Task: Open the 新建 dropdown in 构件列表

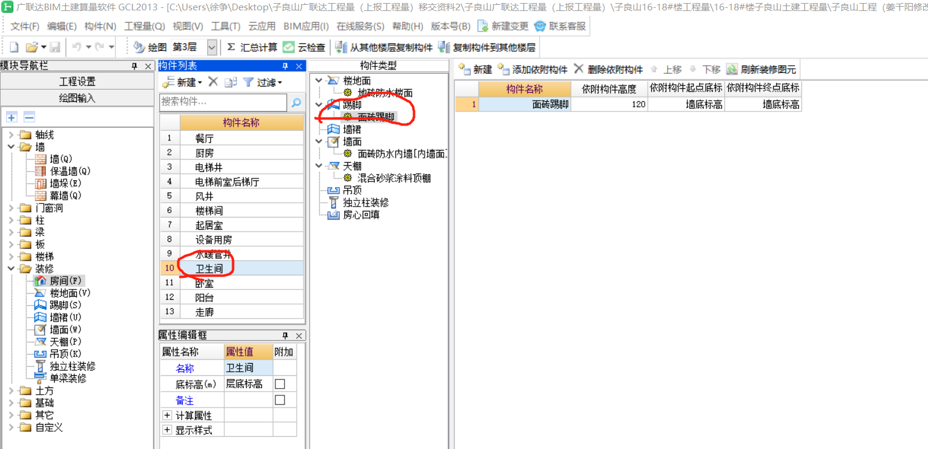Action: (200, 83)
